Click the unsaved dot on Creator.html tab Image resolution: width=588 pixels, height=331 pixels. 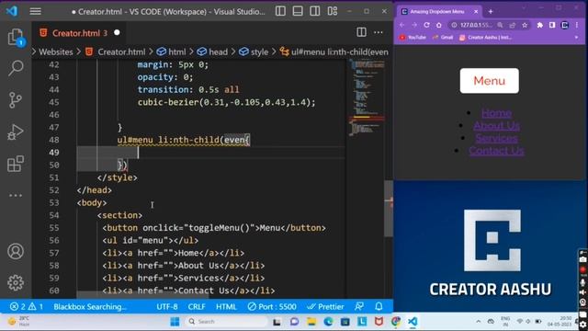pos(117,33)
